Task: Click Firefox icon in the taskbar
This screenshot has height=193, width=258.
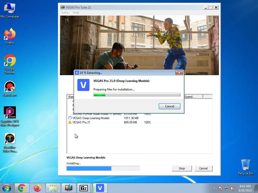Action: pos(37,188)
